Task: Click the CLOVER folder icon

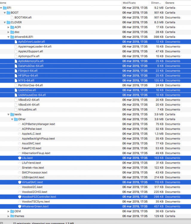Action: click(x=9, y=22)
